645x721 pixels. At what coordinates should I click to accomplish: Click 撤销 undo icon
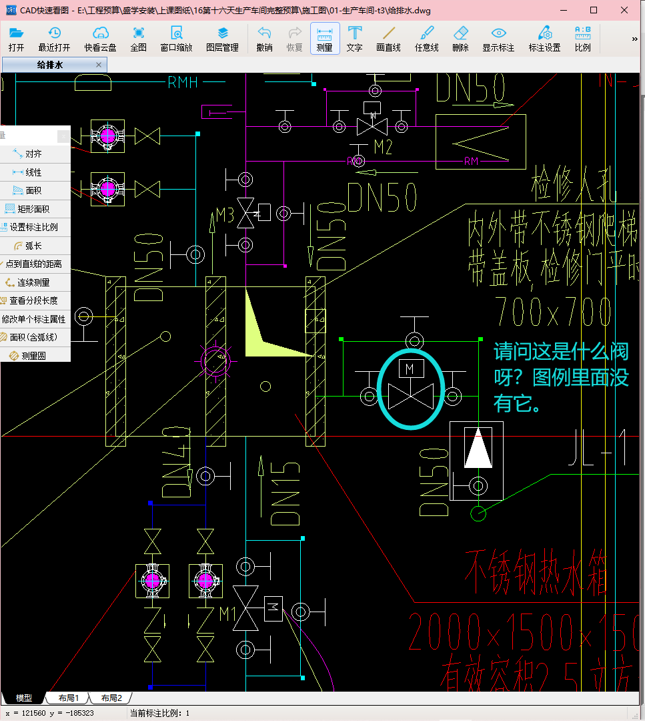(x=264, y=39)
